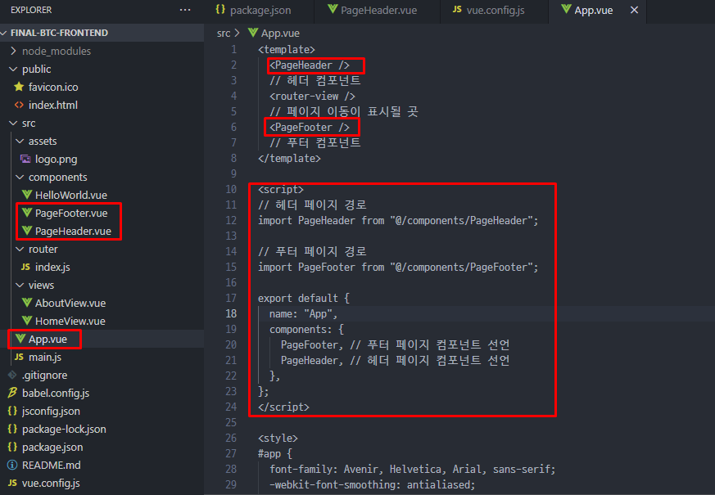Click the JS icon beside vue.config.js in explorer

tap(12, 483)
